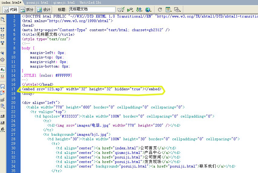Open the File Management menu

[x=139, y=10]
